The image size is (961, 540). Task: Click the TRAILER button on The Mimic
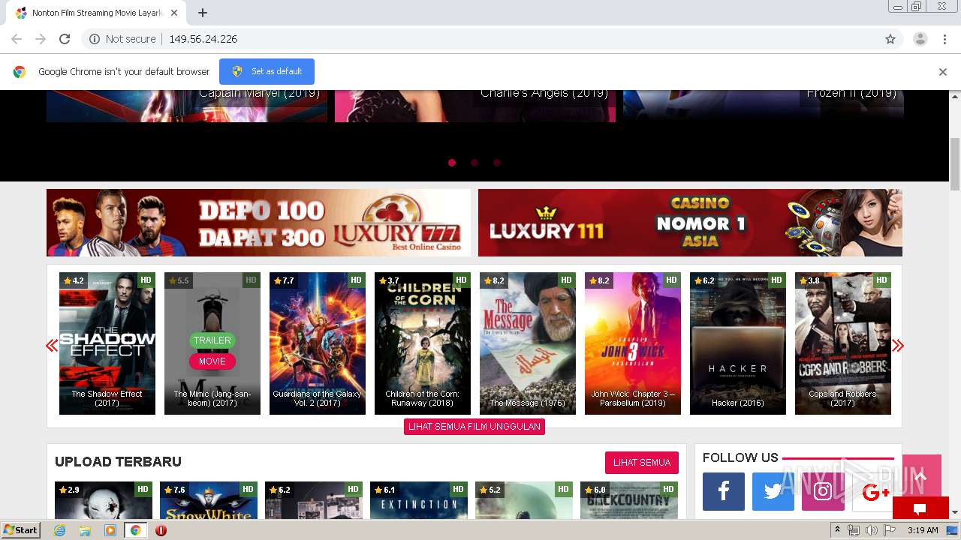212,340
